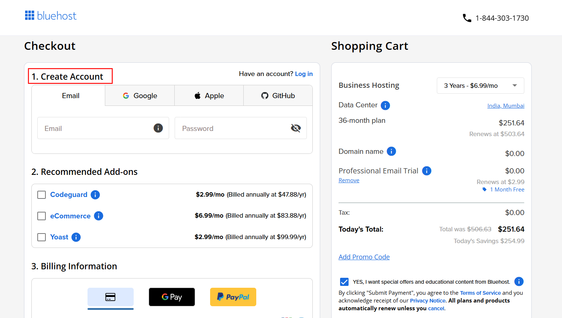The height and width of the screenshot is (318, 562).
Task: Open the eCommerce info icon
Action: 99,216
